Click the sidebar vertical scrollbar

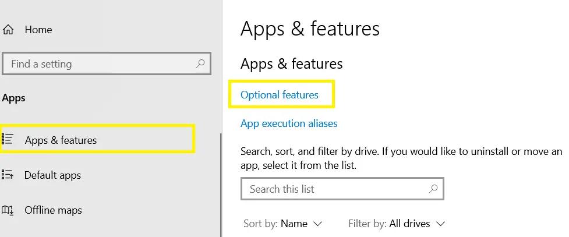coord(221,185)
